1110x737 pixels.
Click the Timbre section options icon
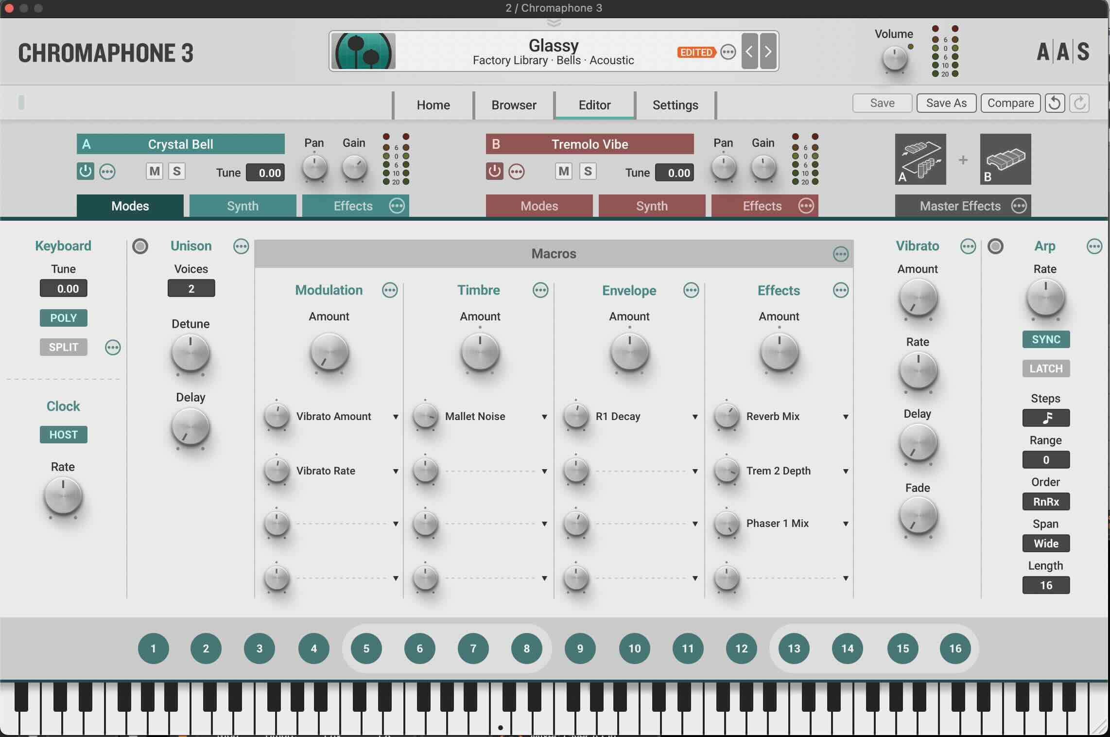pyautogui.click(x=539, y=290)
